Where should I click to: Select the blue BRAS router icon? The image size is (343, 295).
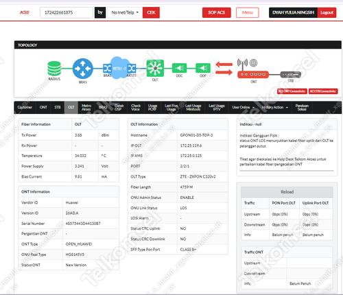pyautogui.click(x=83, y=69)
